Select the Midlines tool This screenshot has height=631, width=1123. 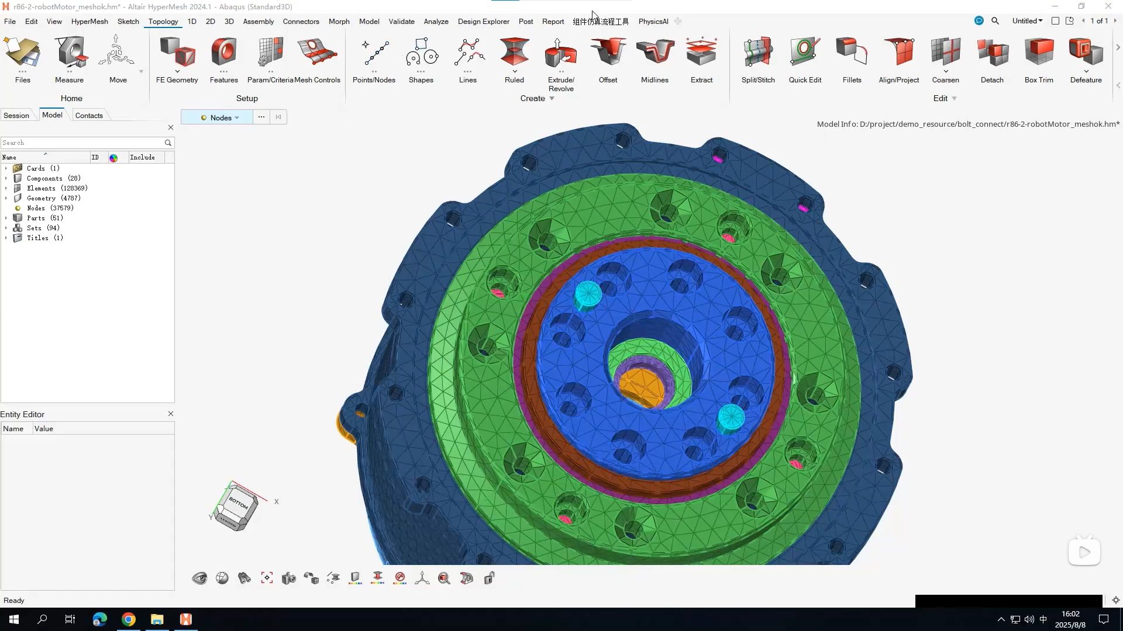pyautogui.click(x=654, y=59)
